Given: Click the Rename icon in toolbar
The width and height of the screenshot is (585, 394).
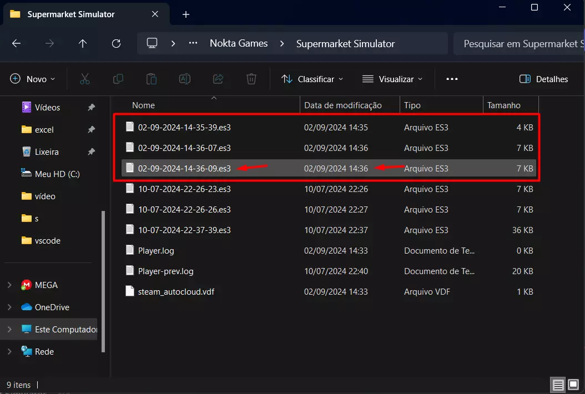Looking at the screenshot, I should [x=185, y=79].
